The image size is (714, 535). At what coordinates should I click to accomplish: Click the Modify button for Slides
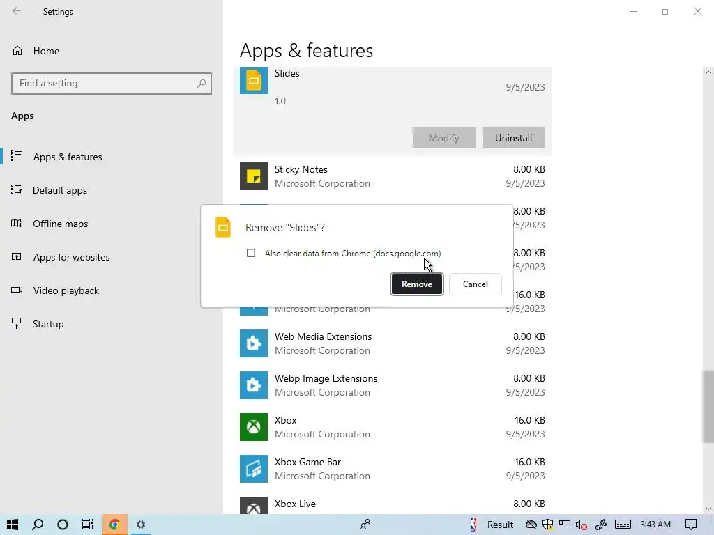[444, 138]
